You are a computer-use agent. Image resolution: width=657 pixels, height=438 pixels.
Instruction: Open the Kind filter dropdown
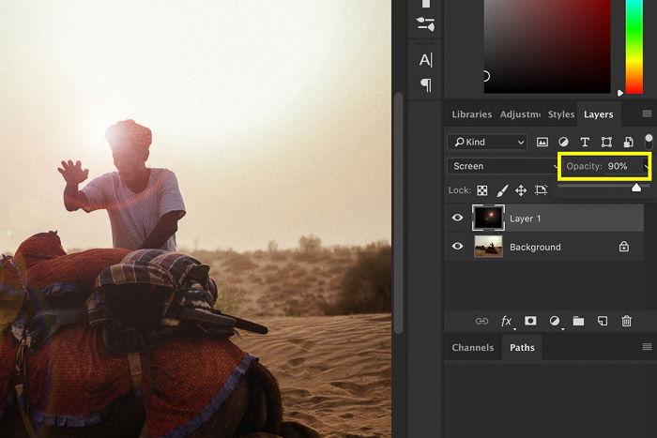pyautogui.click(x=487, y=143)
